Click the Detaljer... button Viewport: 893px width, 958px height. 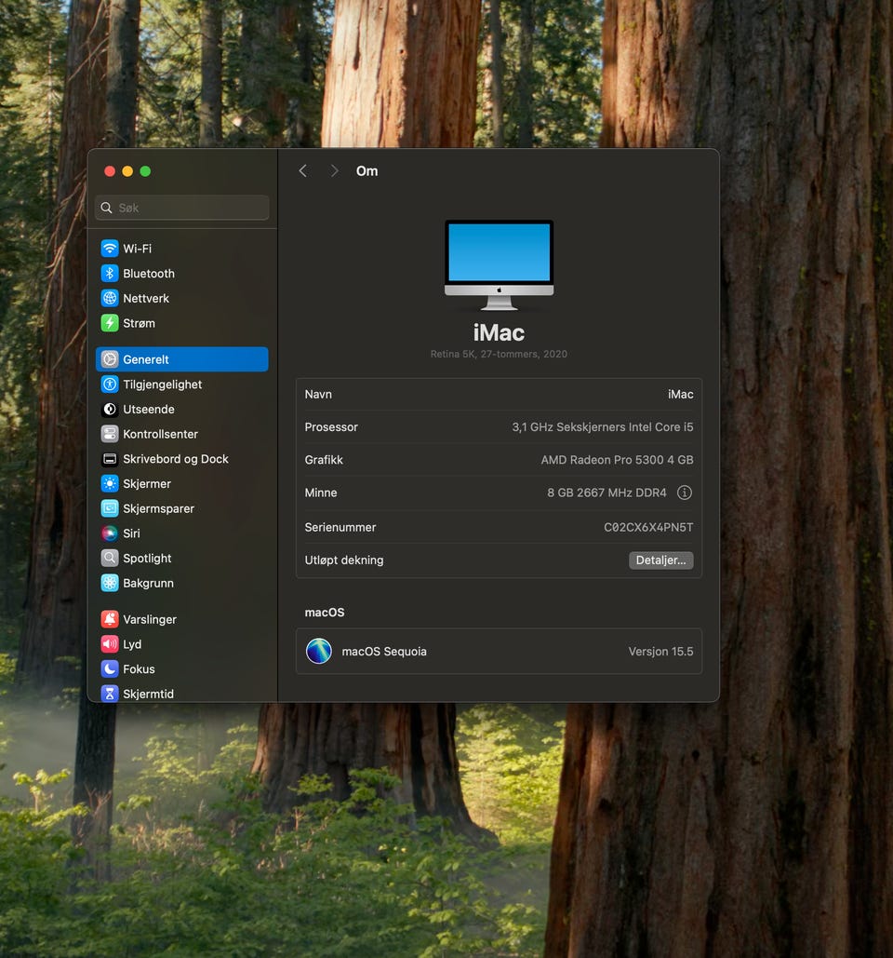(x=660, y=560)
